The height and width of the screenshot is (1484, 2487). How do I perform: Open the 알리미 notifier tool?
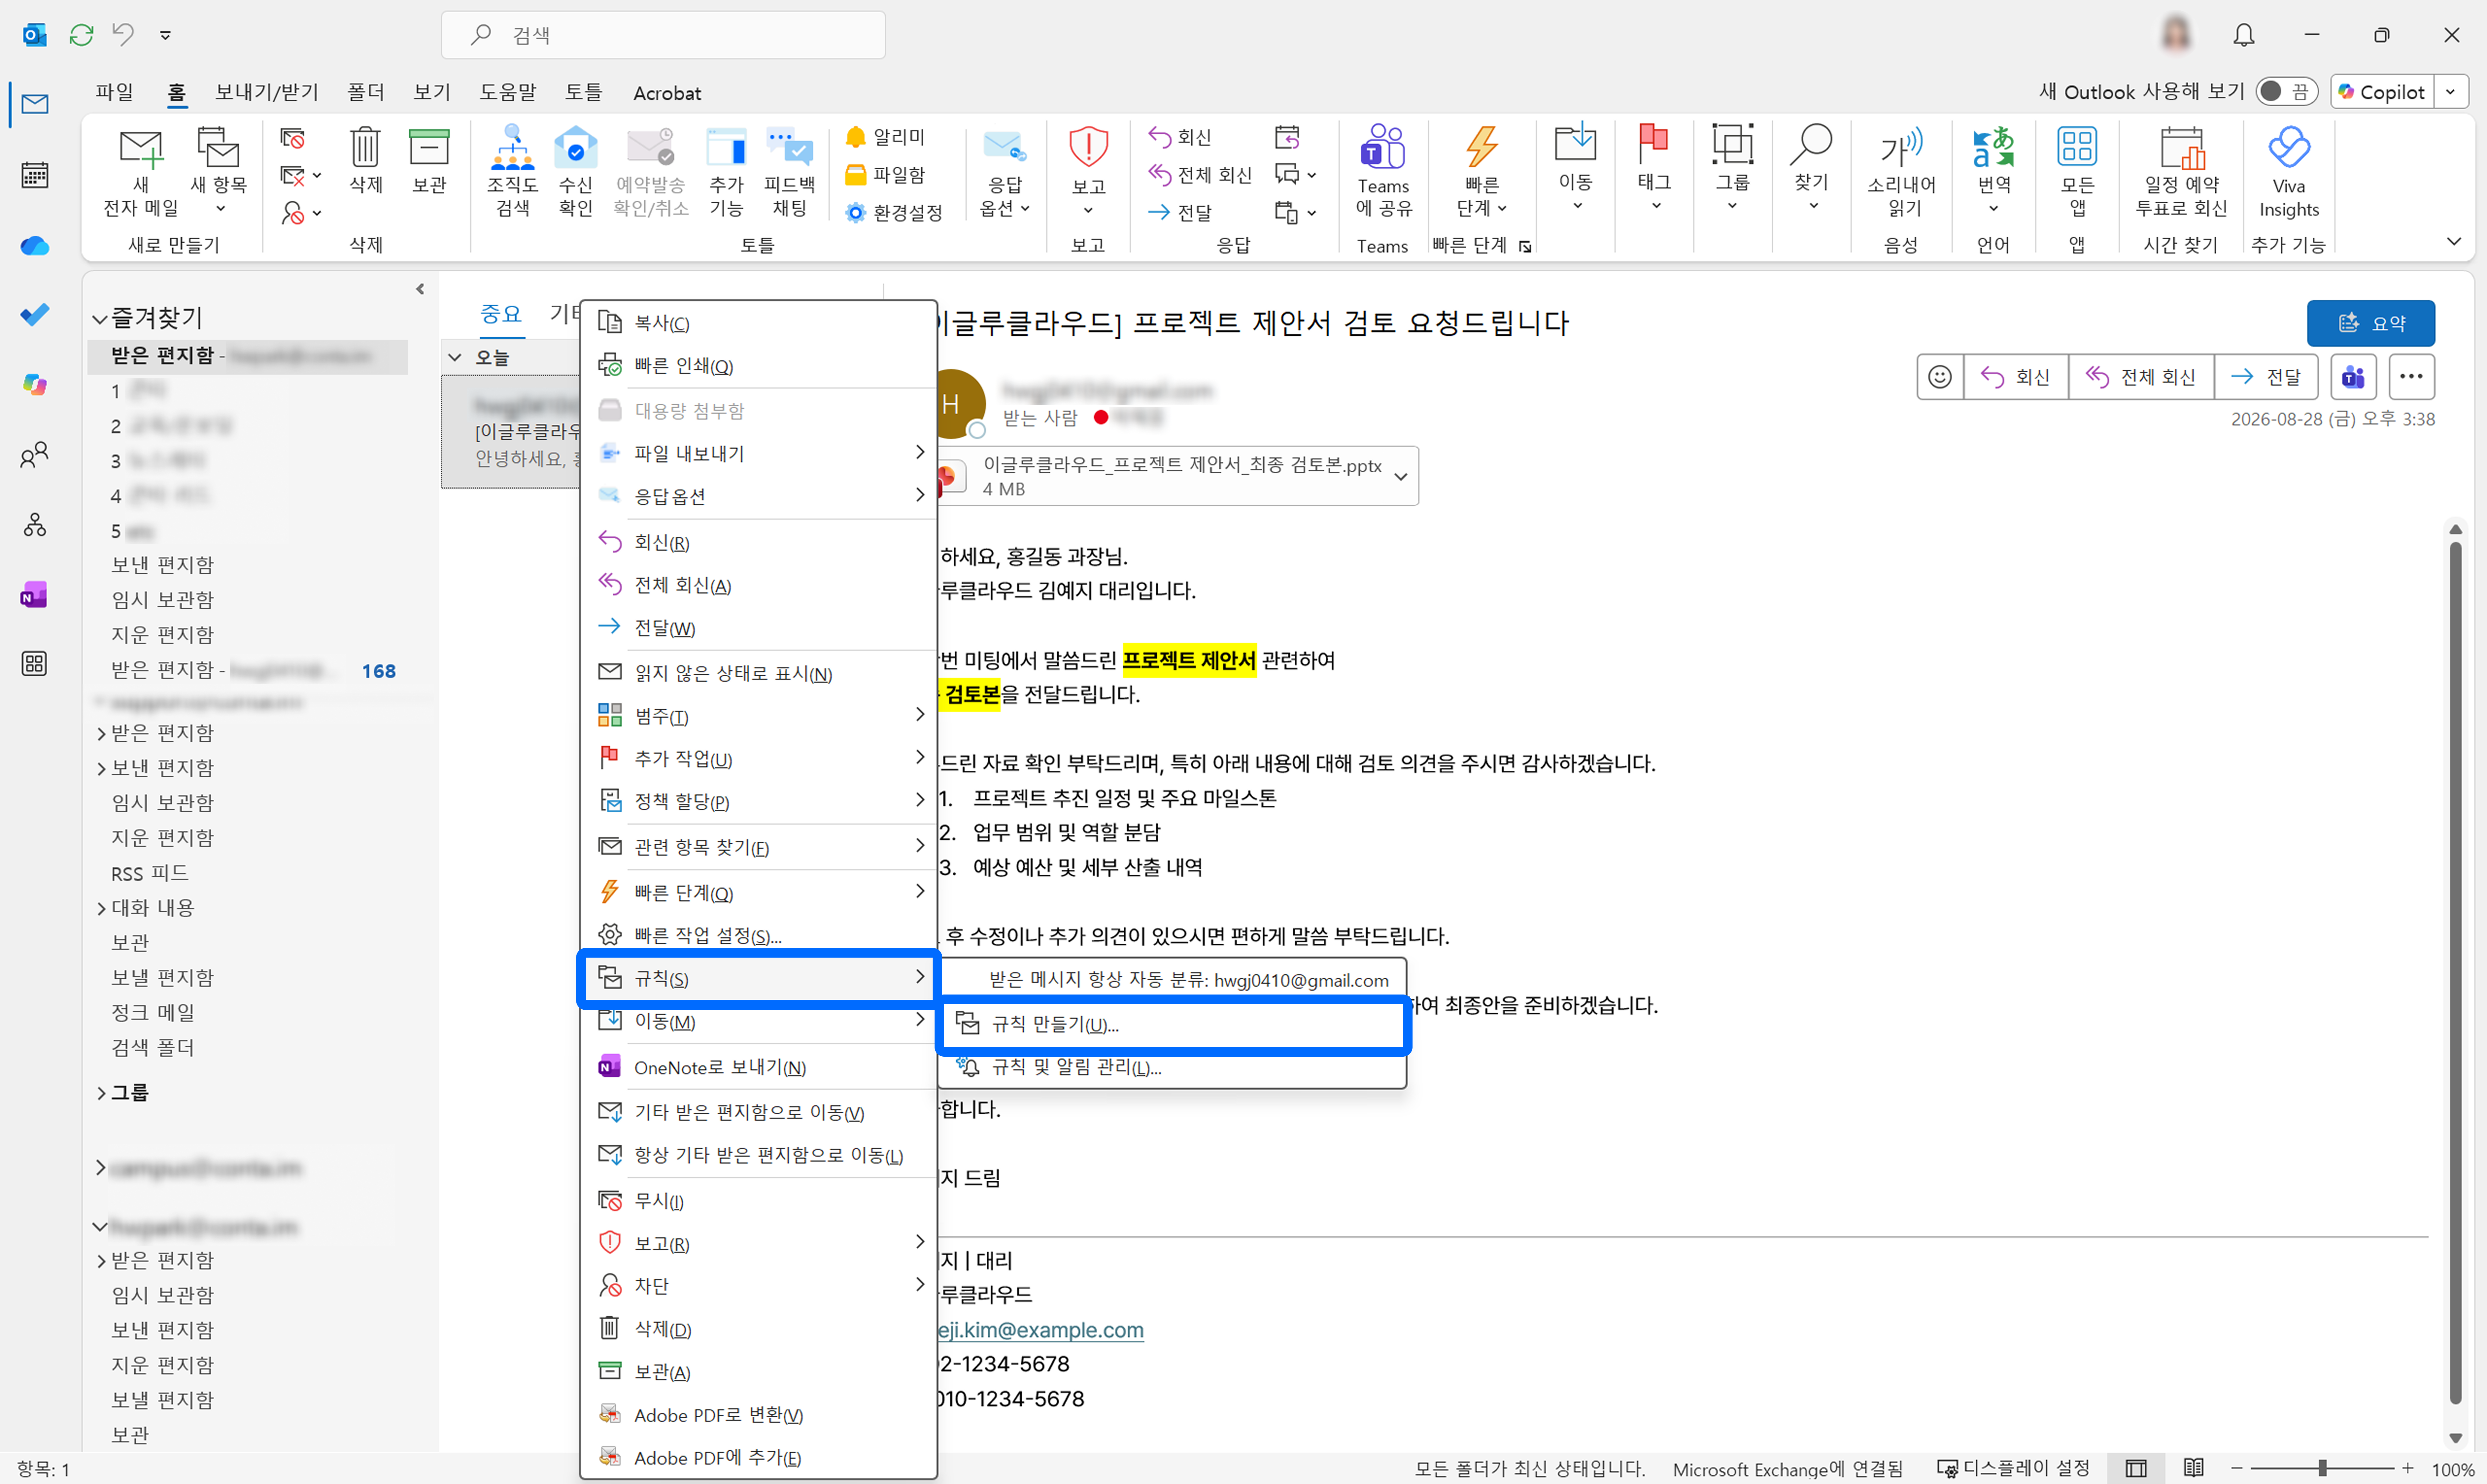tap(885, 137)
